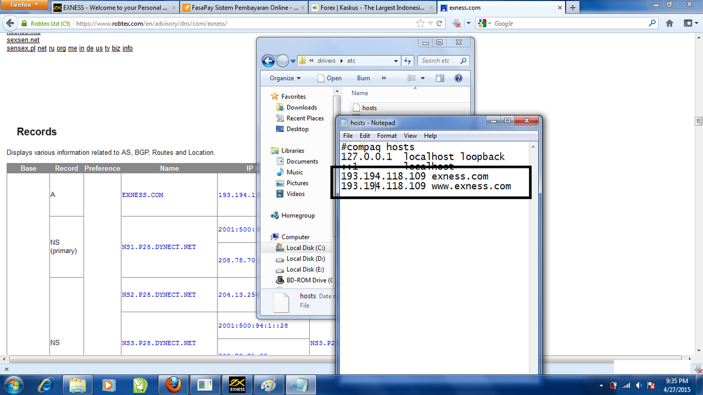Click the Explorer back button
The image size is (703, 395).
tap(268, 61)
